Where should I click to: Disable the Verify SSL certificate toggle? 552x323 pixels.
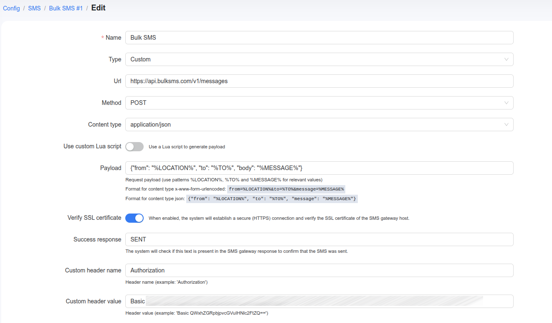tap(134, 218)
